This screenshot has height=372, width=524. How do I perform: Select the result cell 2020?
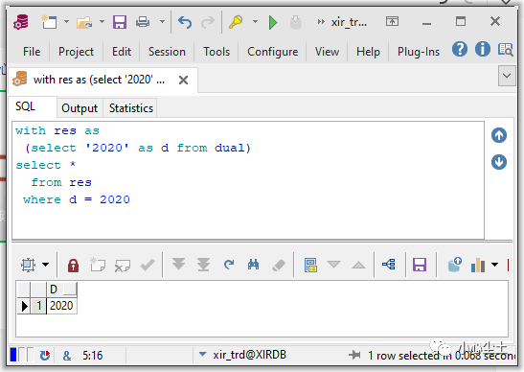pos(61,306)
